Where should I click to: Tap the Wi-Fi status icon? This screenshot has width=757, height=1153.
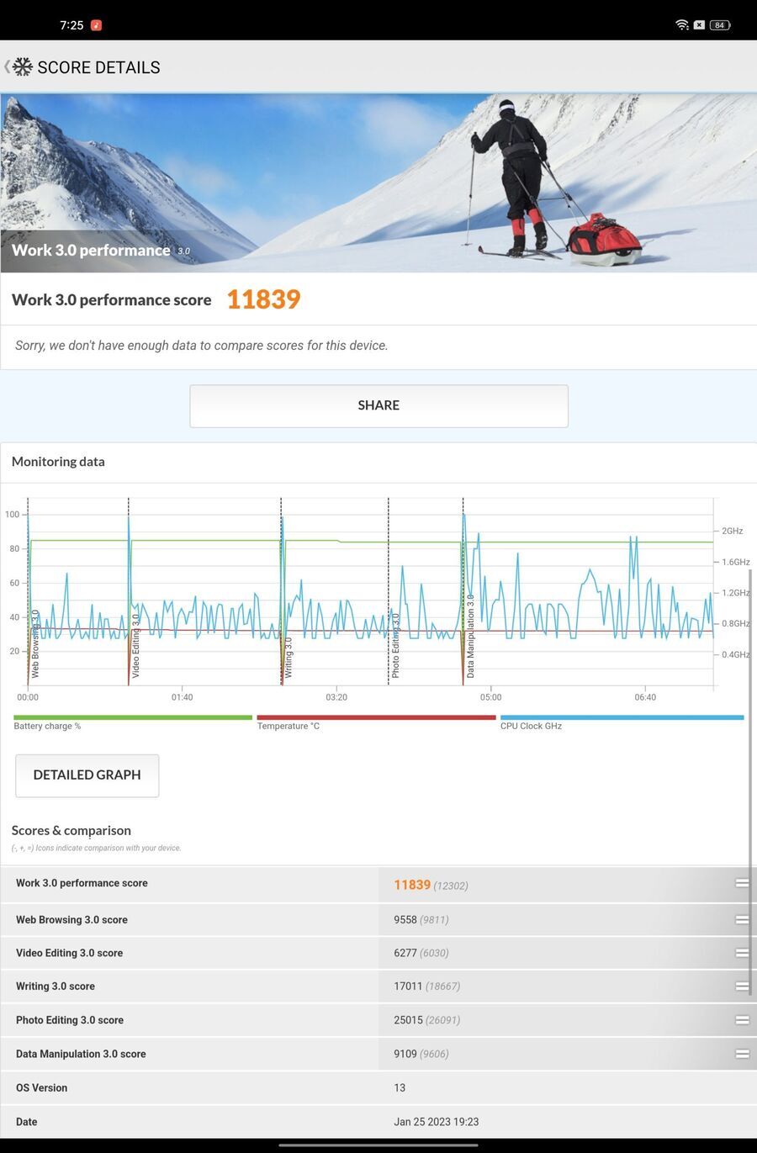pyautogui.click(x=682, y=25)
